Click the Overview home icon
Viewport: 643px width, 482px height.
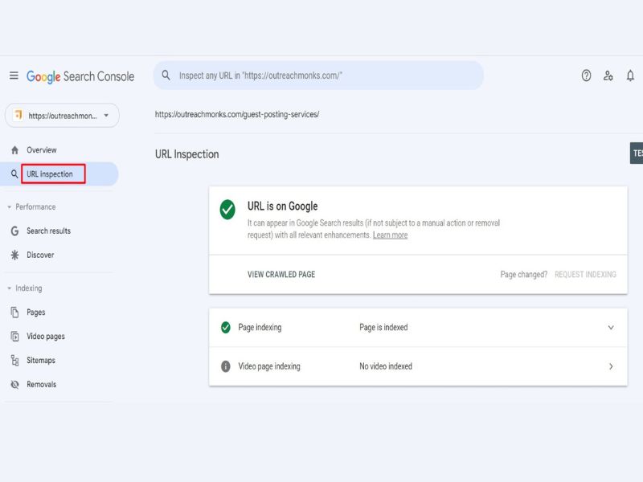click(x=14, y=150)
